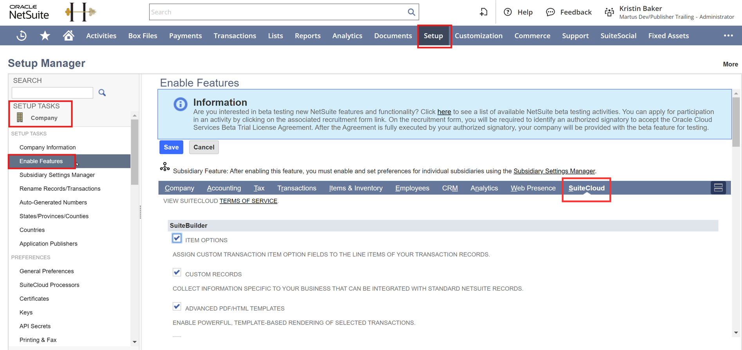Switch to the Items & Inventory subtab

356,188
